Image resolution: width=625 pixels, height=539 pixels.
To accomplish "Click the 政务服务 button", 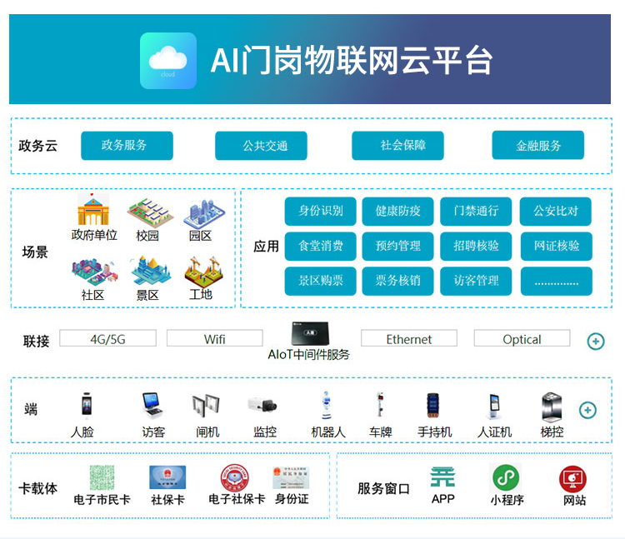I will click(127, 146).
